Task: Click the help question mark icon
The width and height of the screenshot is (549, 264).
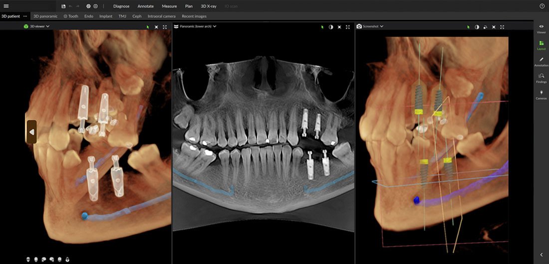Action: point(542,6)
